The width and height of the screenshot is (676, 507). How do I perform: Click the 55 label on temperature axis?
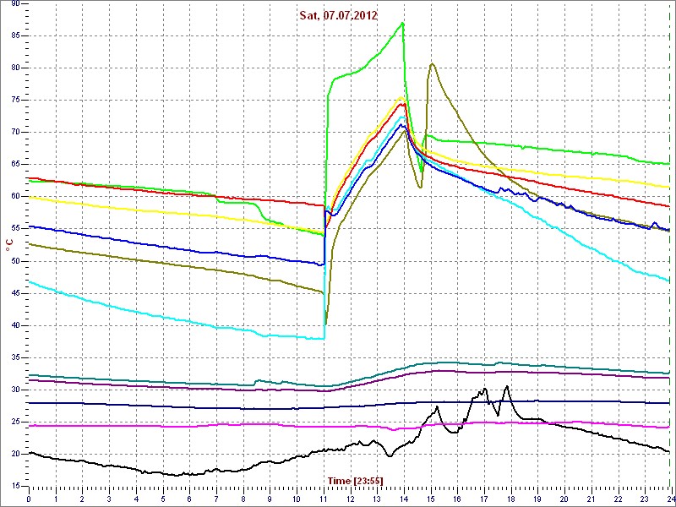pos(15,229)
